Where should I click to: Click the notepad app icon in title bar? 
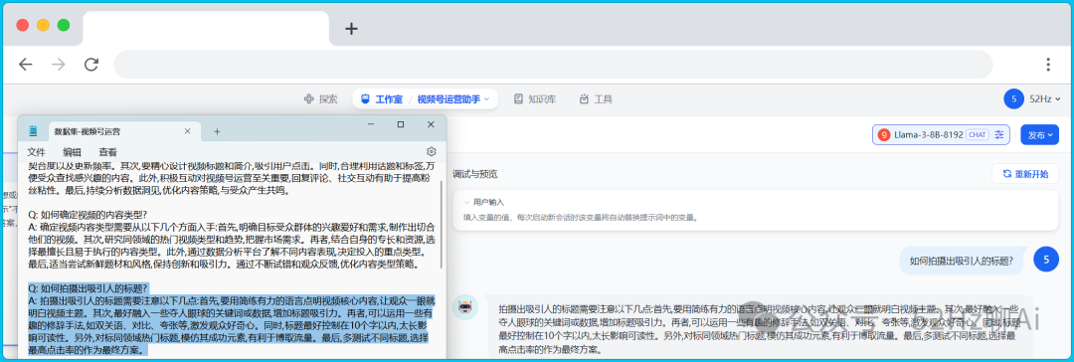32,131
